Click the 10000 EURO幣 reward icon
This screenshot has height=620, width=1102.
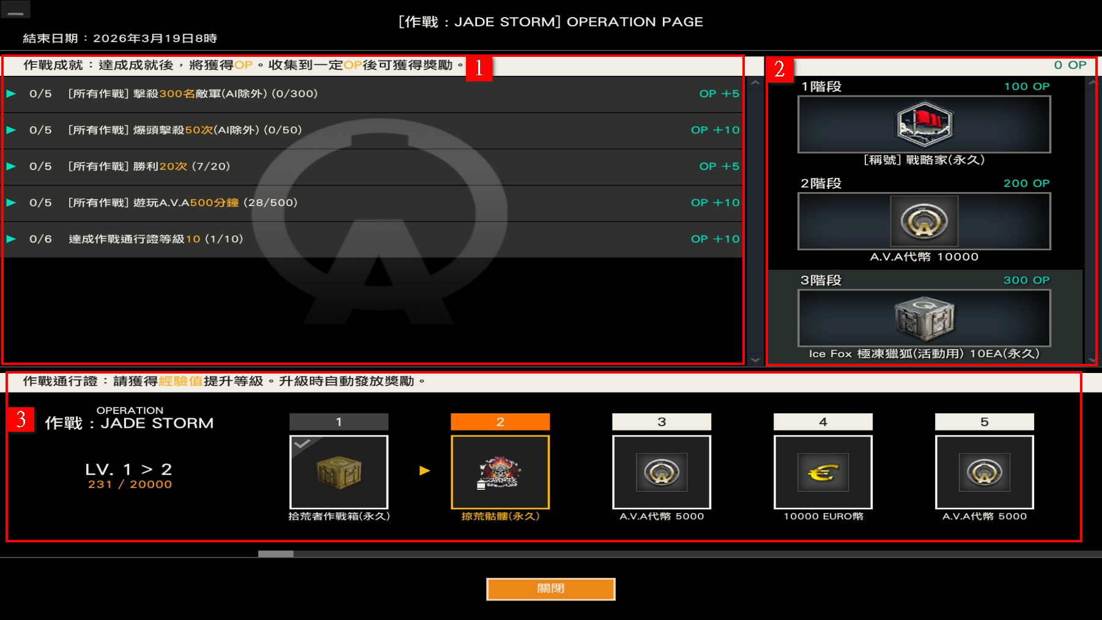tap(823, 472)
